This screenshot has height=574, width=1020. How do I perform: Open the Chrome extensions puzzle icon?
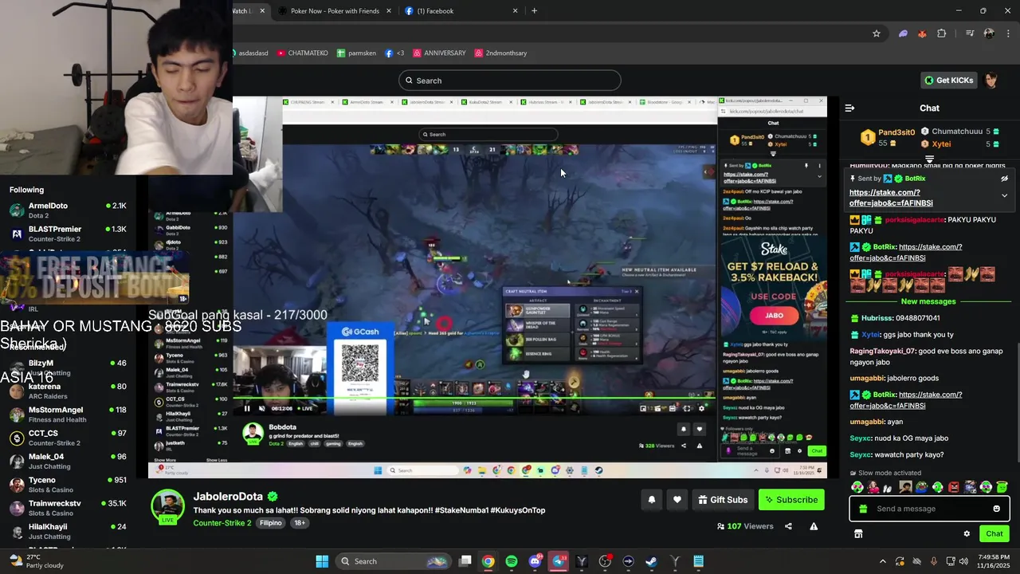coord(942,33)
